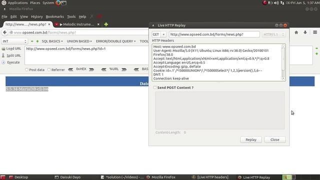The height and width of the screenshot is (180, 320).
Task: Open the battery indicator
Action: (288, 3)
